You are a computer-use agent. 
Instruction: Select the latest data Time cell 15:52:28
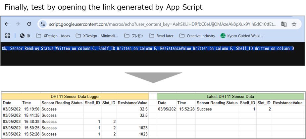tap(186, 109)
